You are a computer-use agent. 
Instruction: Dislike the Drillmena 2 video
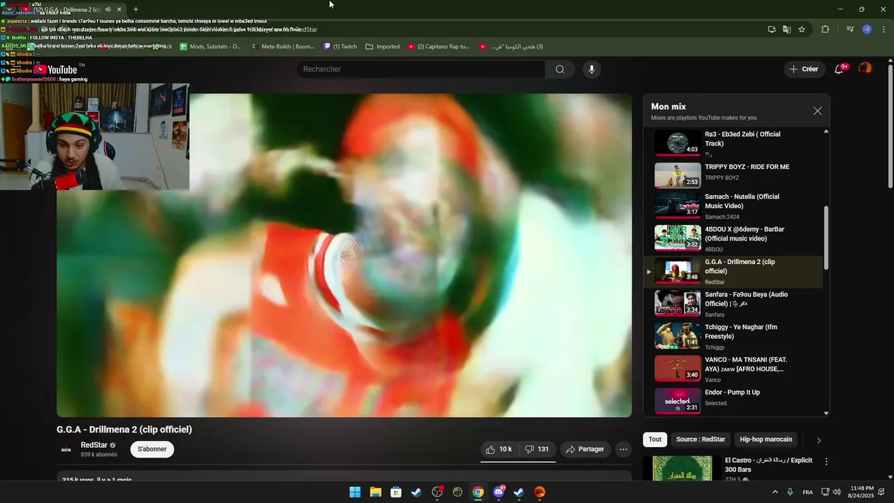click(536, 449)
